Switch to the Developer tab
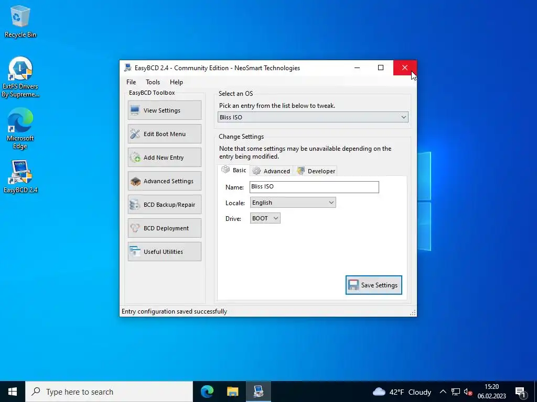This screenshot has height=402, width=537. (315, 171)
